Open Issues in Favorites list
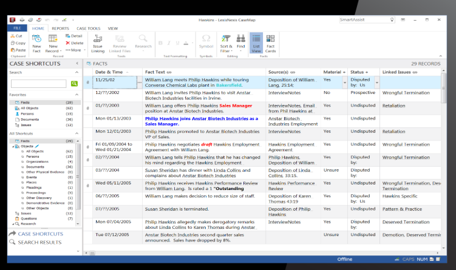Viewport: 456px width, 270px height. click(x=26, y=125)
